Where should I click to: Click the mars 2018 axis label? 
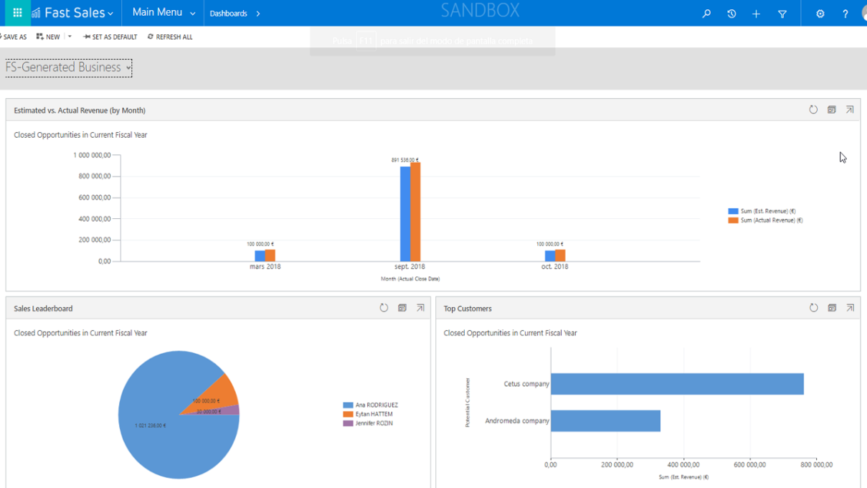265,267
